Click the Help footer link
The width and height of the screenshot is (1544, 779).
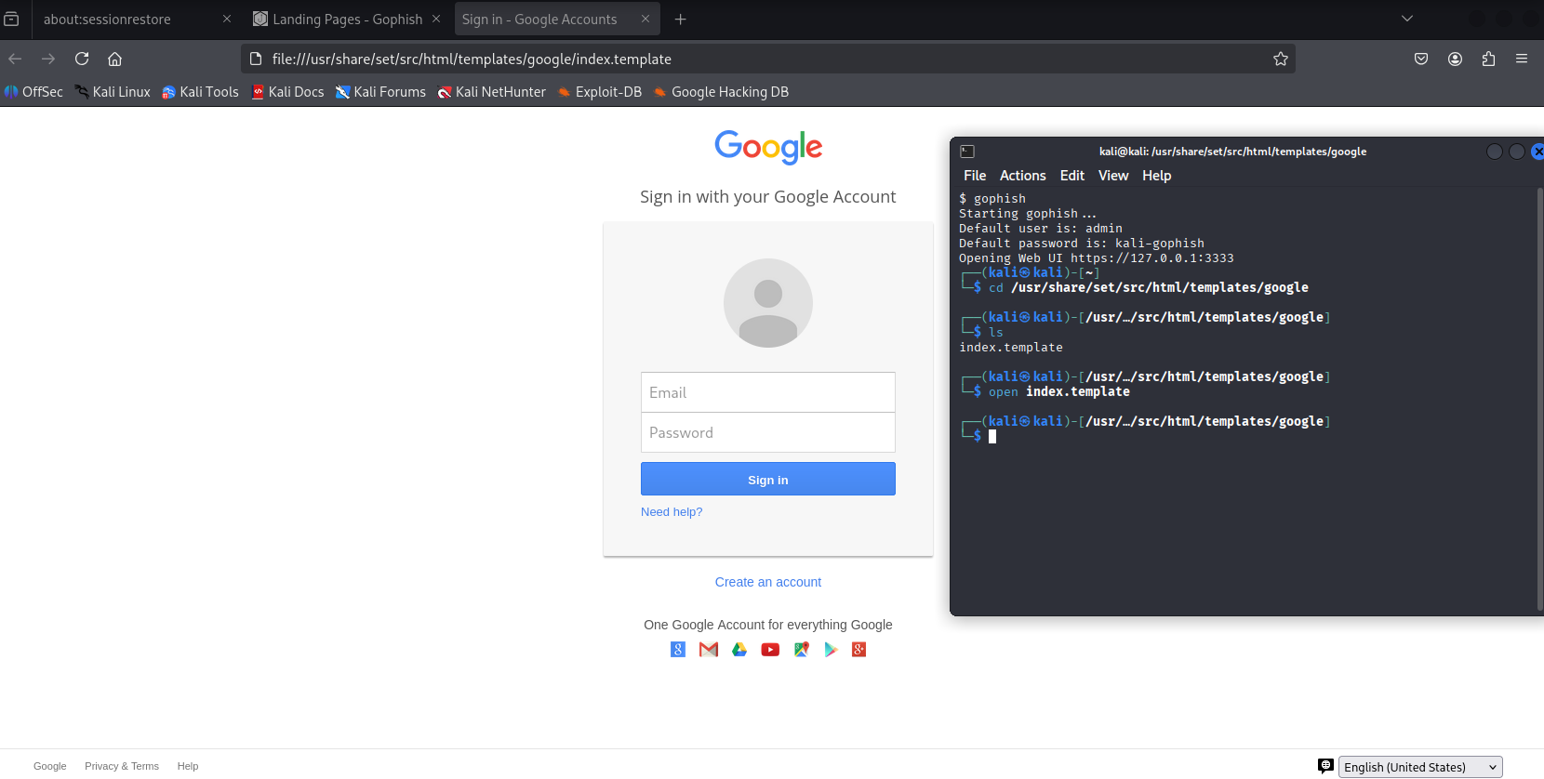188,766
